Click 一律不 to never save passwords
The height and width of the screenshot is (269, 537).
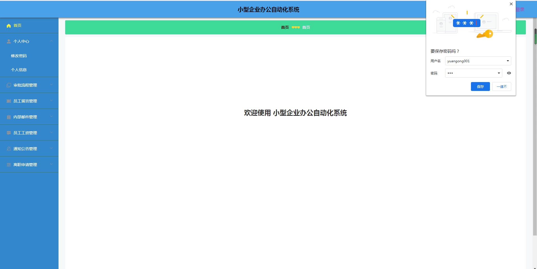501,87
